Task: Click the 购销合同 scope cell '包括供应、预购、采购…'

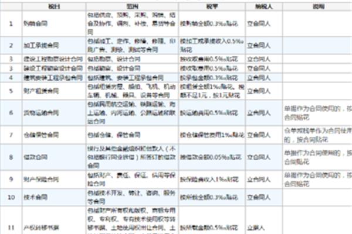Action: 131,23
